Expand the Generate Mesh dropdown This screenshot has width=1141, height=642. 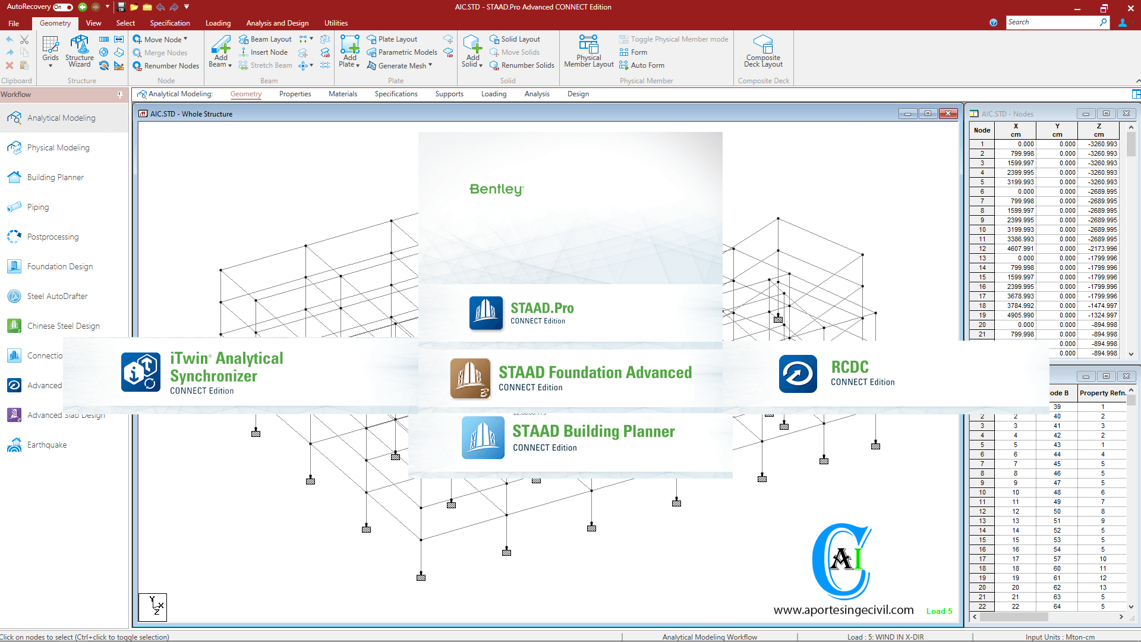[430, 65]
